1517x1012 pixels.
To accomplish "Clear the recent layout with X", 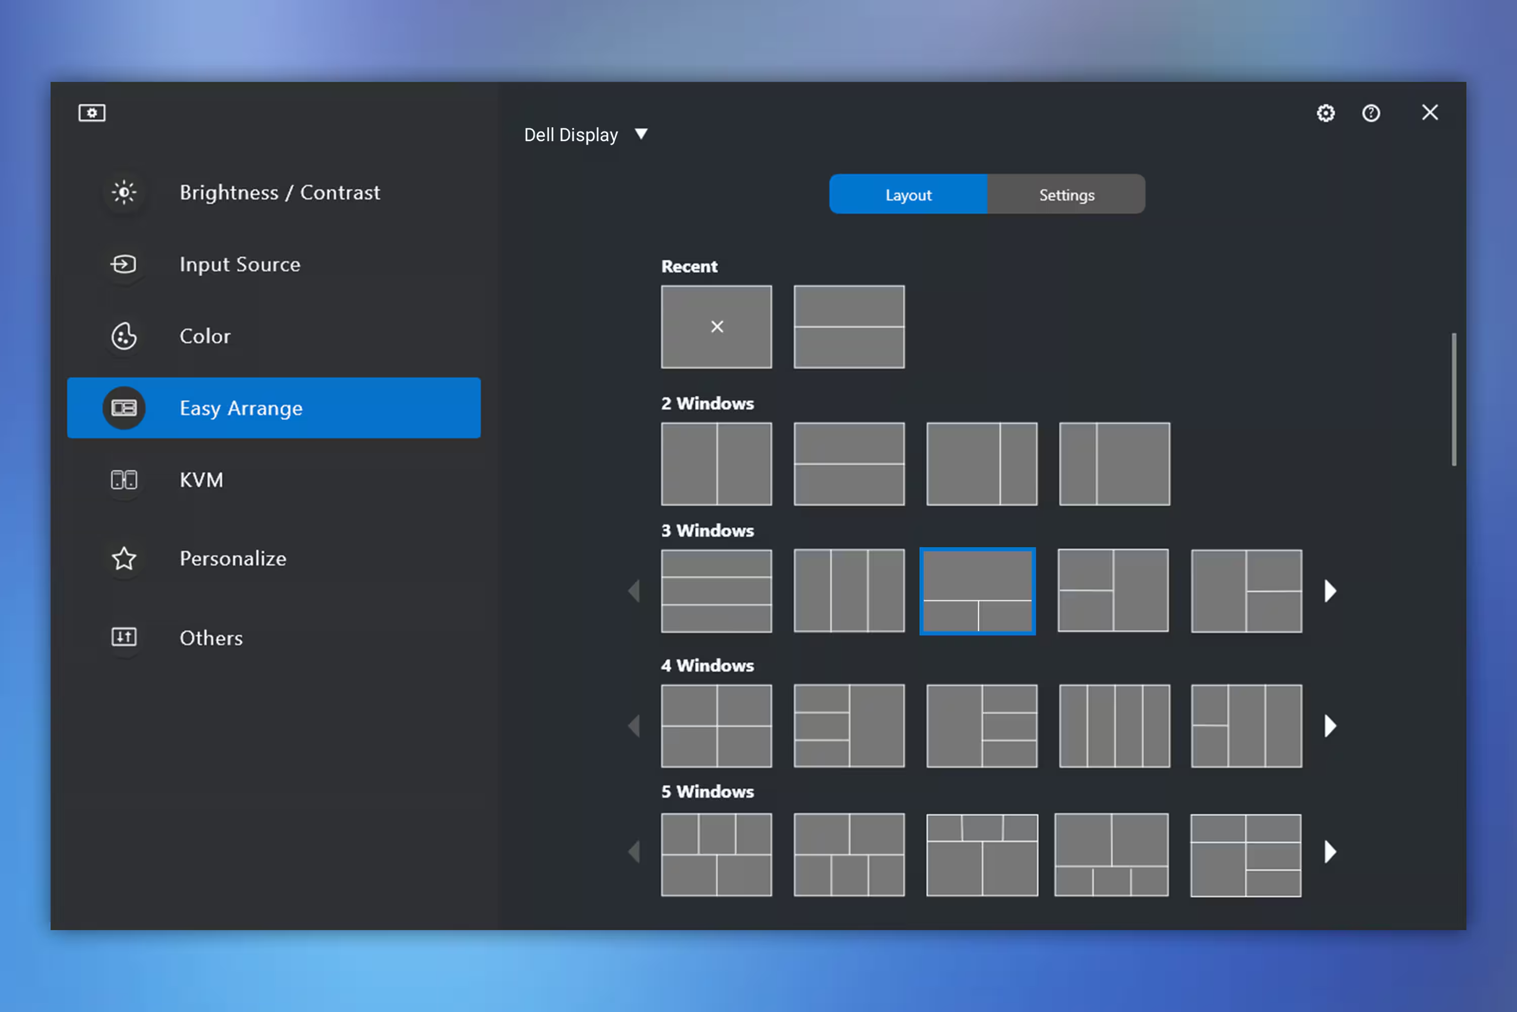I will tap(716, 327).
